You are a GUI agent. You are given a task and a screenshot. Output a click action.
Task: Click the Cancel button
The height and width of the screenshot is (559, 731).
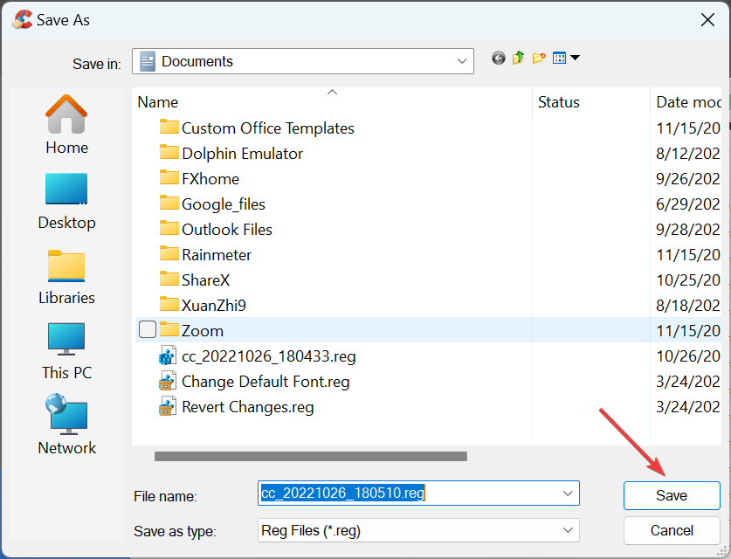click(672, 530)
